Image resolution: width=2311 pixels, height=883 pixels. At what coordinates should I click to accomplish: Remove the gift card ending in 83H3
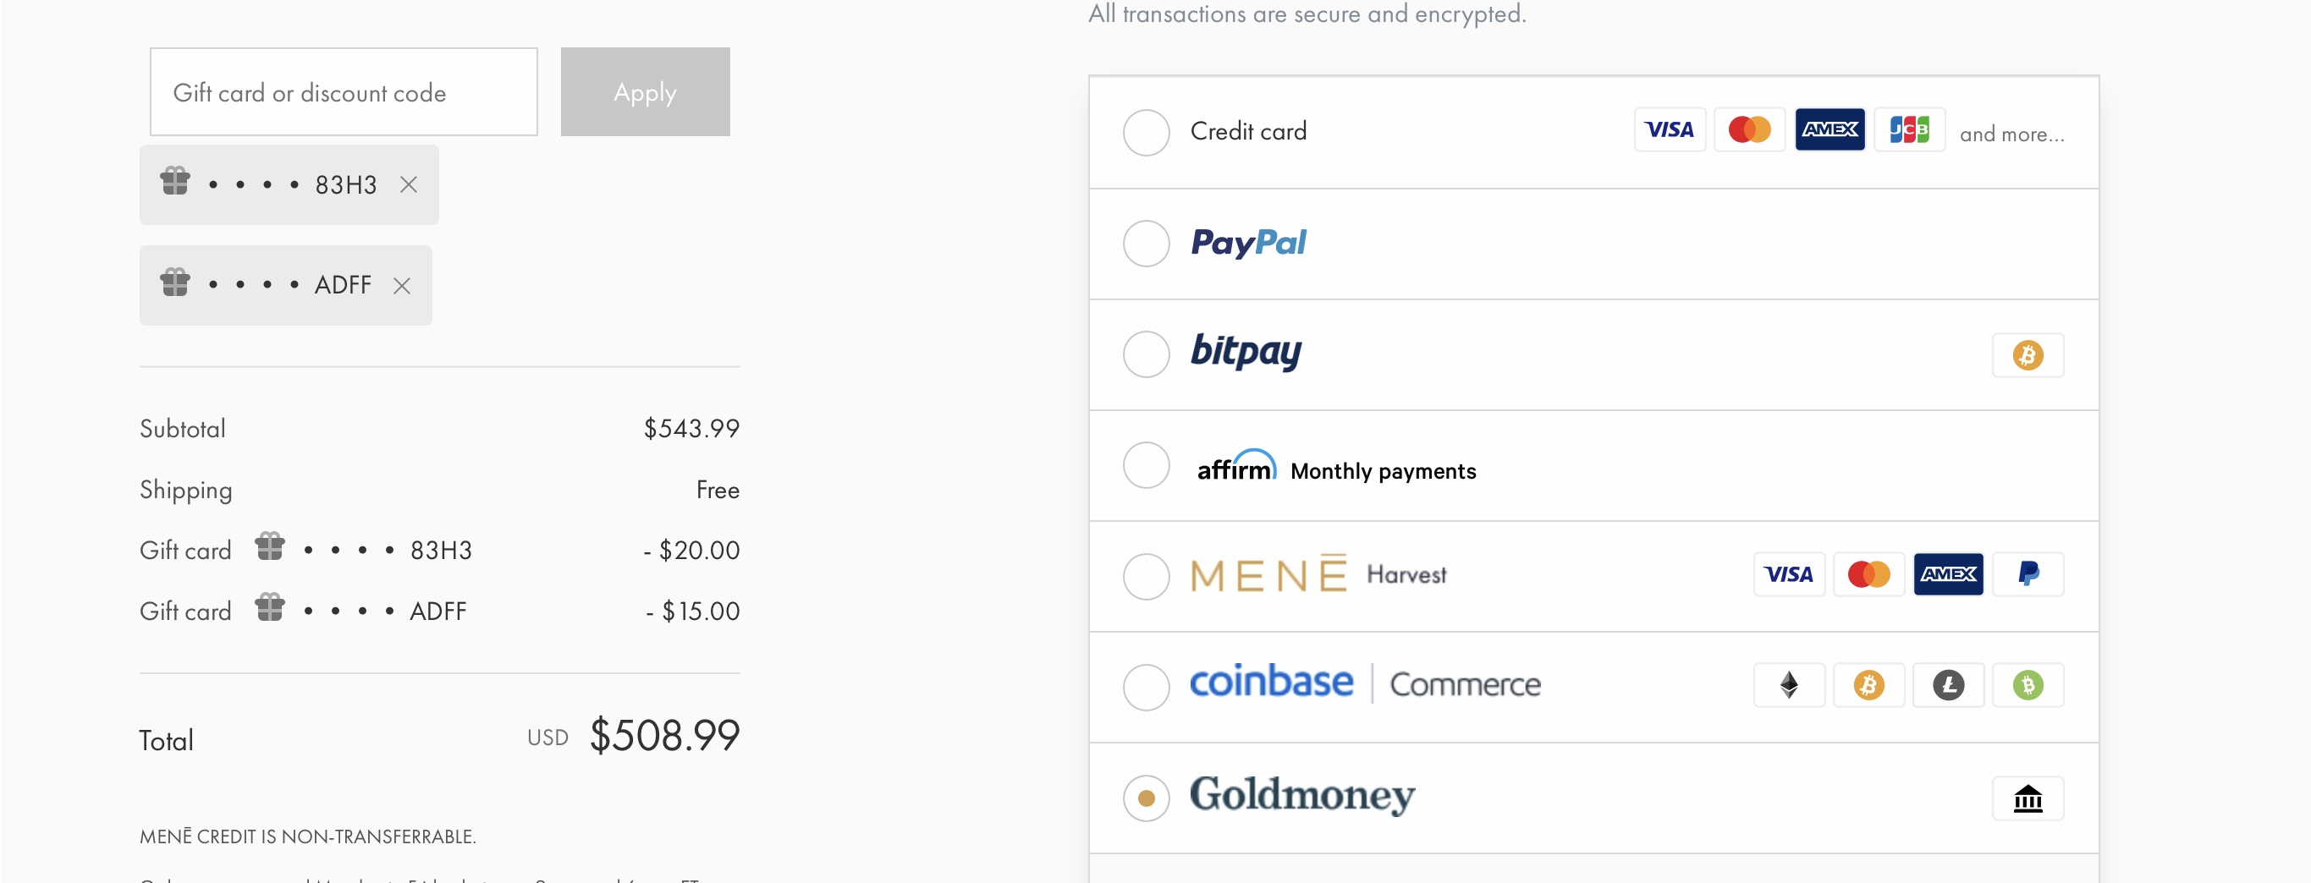[x=408, y=184]
